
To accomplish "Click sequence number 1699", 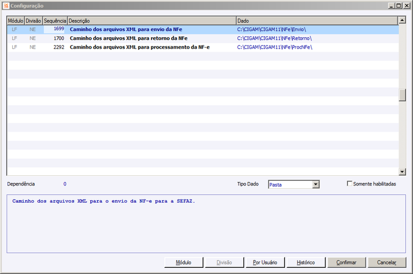I will pos(59,28).
